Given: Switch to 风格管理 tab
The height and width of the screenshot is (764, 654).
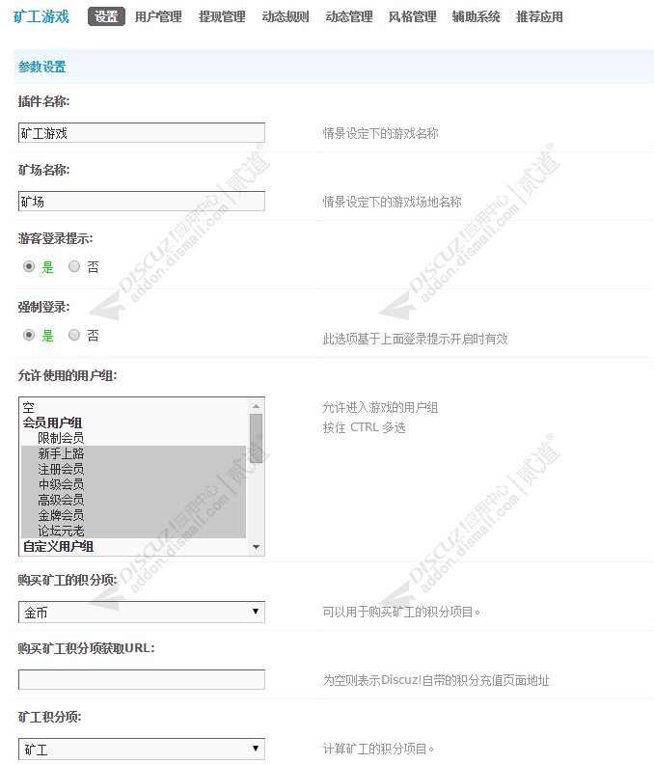Looking at the screenshot, I should (412, 16).
